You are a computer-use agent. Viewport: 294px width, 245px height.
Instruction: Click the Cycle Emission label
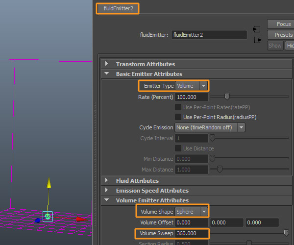(156, 127)
